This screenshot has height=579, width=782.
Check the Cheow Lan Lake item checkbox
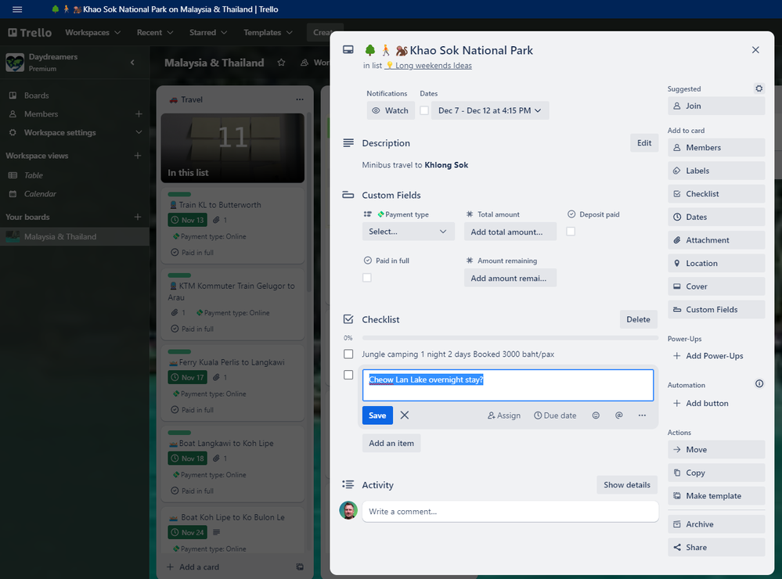(348, 375)
